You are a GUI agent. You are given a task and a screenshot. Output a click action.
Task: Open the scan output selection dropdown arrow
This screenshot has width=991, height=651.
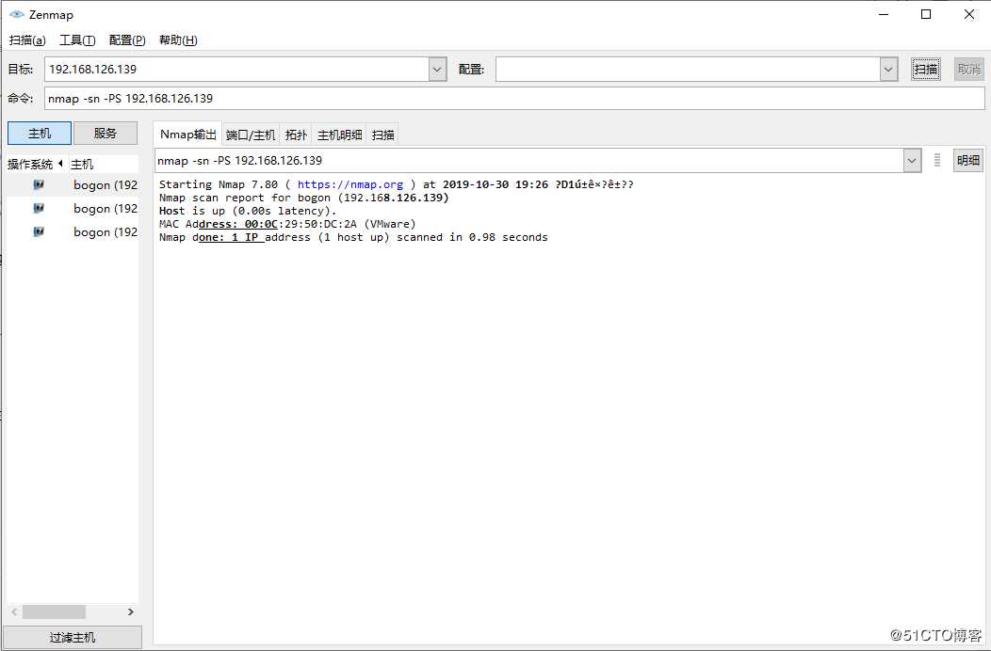[911, 161]
